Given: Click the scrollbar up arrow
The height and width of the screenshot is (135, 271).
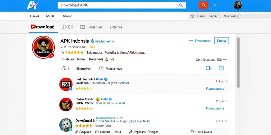Looking at the screenshot, I should pos(238,36).
